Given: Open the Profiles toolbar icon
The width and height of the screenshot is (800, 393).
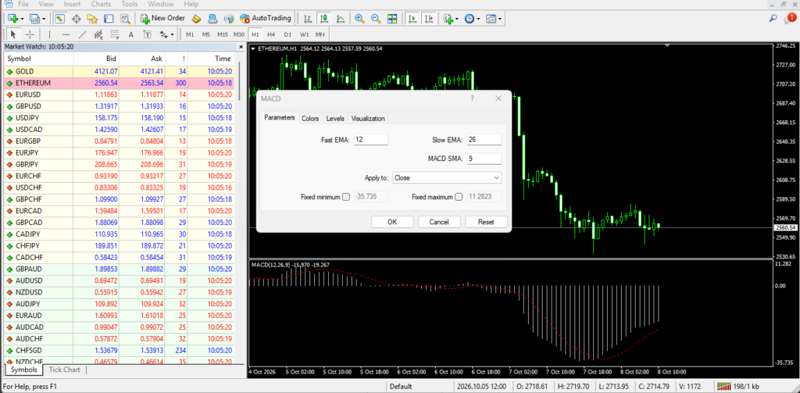Looking at the screenshot, I should (x=34, y=19).
